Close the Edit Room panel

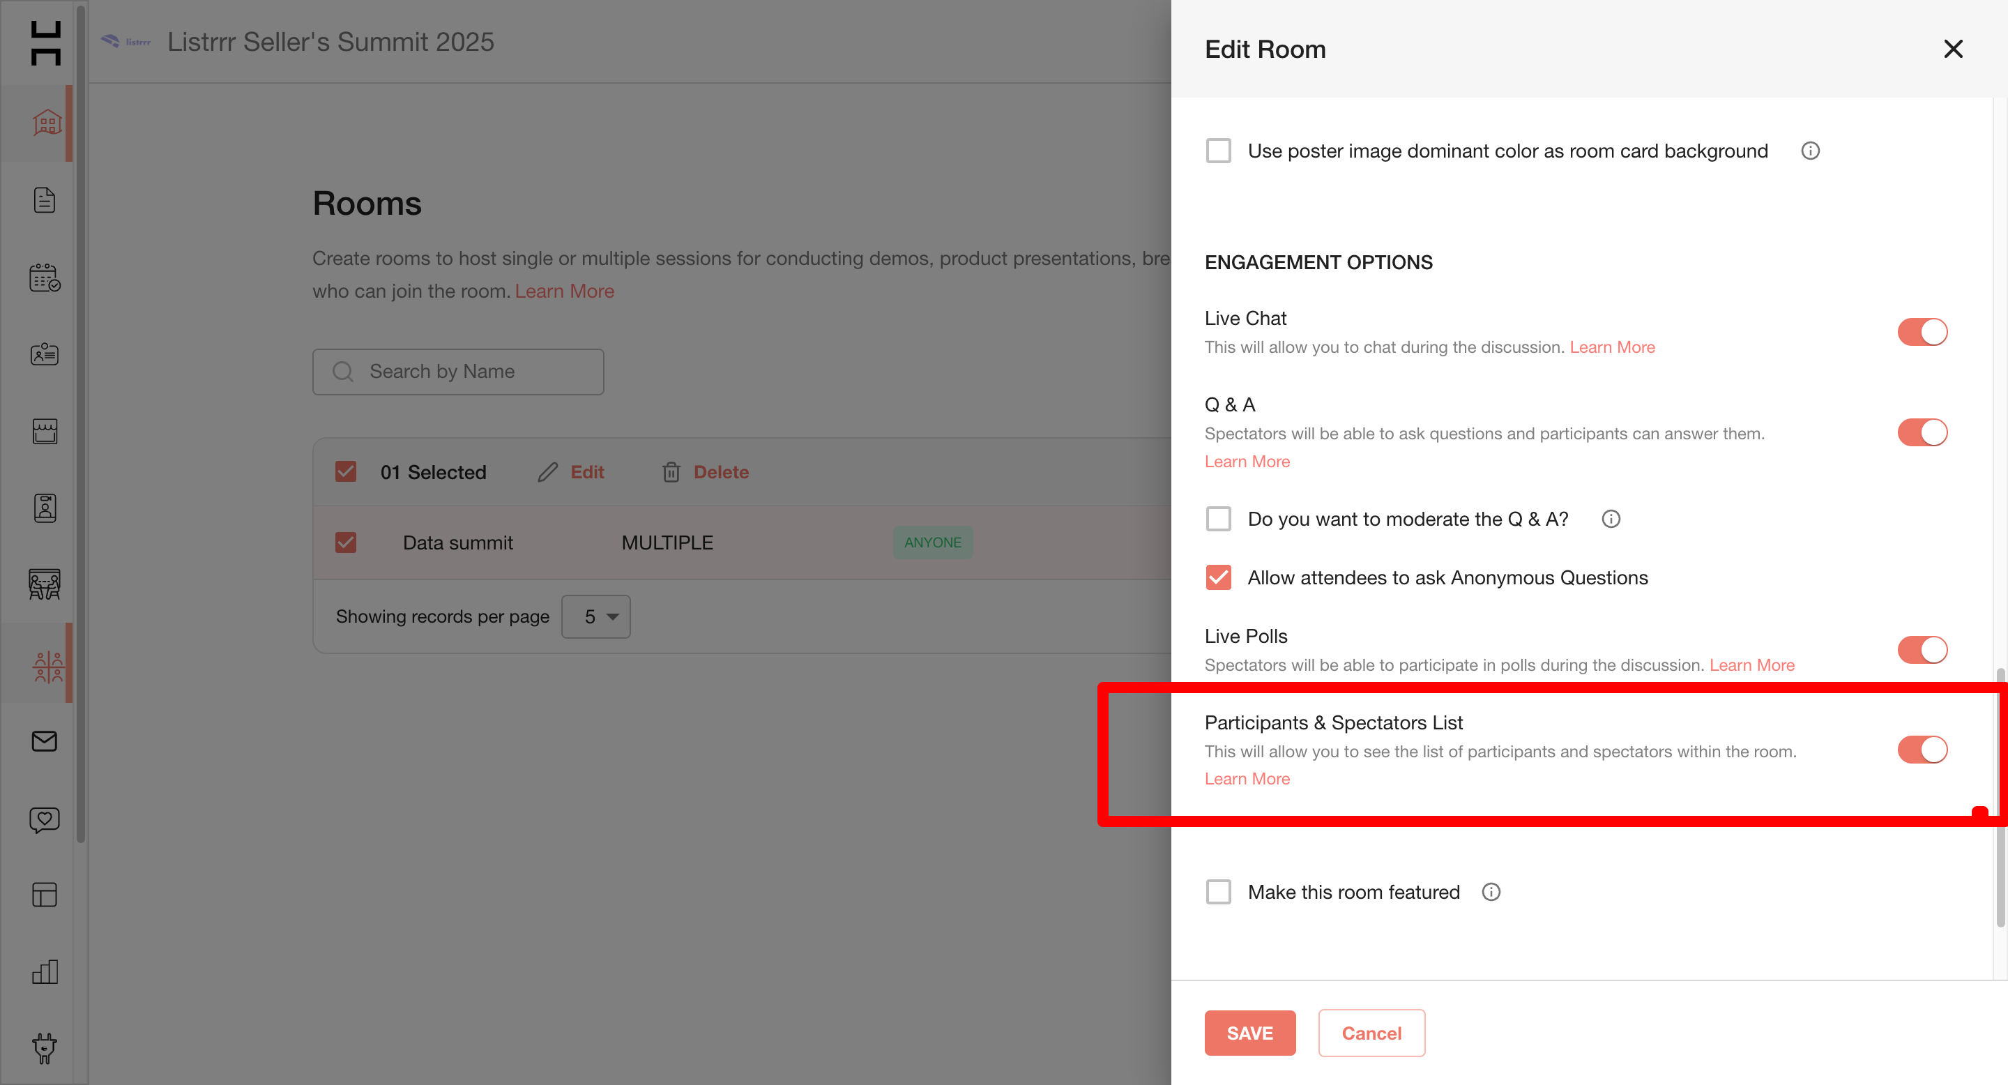[1953, 49]
